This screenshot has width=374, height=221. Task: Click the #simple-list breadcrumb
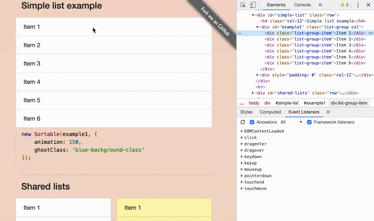(287, 103)
